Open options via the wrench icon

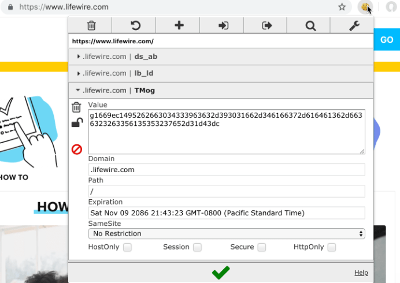tap(354, 25)
